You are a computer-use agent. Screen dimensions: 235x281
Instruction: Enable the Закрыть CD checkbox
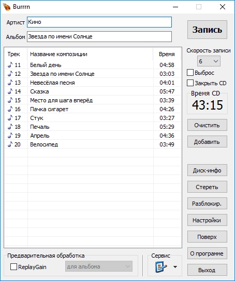tap(190, 83)
